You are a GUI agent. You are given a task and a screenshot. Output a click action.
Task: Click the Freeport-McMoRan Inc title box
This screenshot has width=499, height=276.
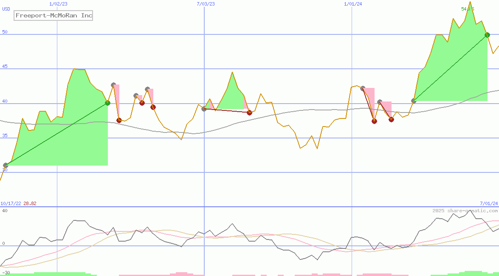coord(54,16)
